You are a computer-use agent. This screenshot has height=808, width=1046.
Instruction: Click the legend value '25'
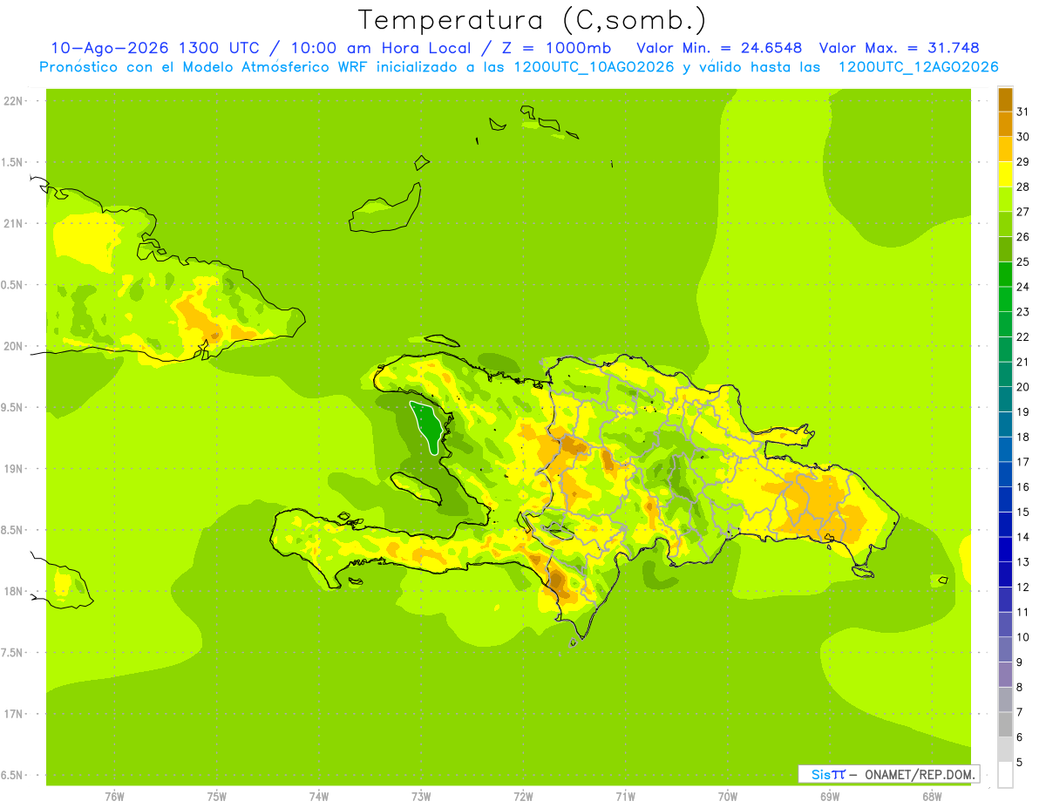click(x=1023, y=261)
